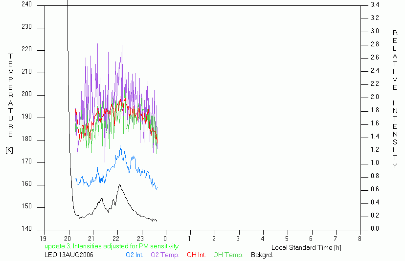The image size is (405, 261).
Task: Click the relative intensity value 1.8
Action: click(375, 110)
